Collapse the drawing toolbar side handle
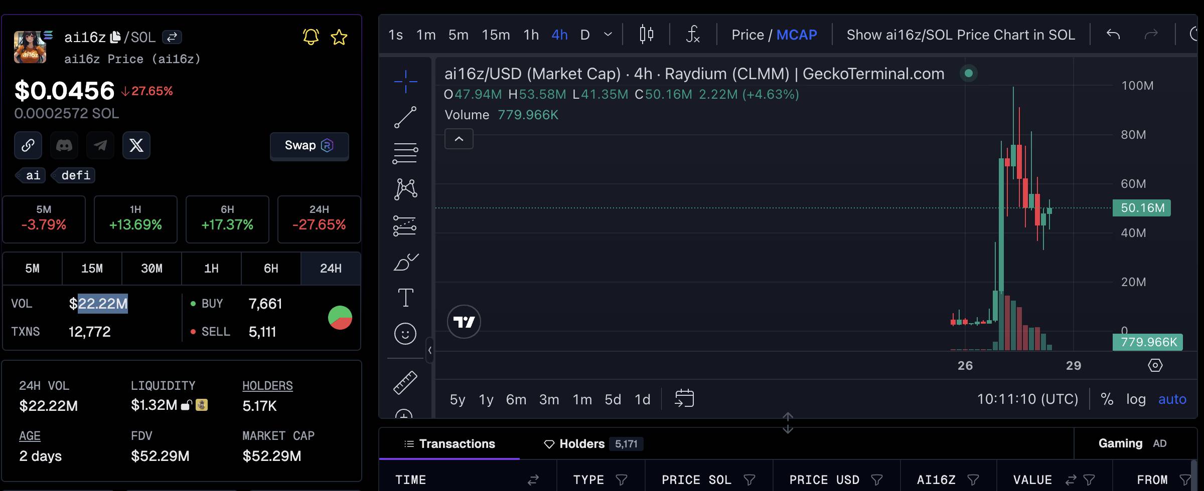 (x=429, y=350)
